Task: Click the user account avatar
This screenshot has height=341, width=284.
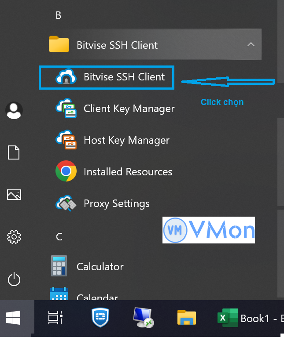Action: (14, 110)
